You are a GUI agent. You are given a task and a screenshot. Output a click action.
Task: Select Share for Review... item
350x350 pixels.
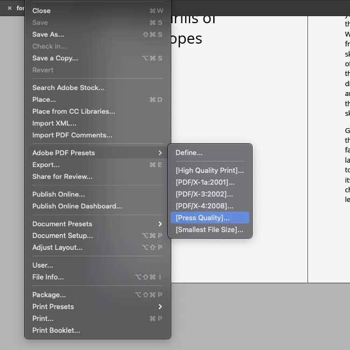pyautogui.click(x=98, y=177)
